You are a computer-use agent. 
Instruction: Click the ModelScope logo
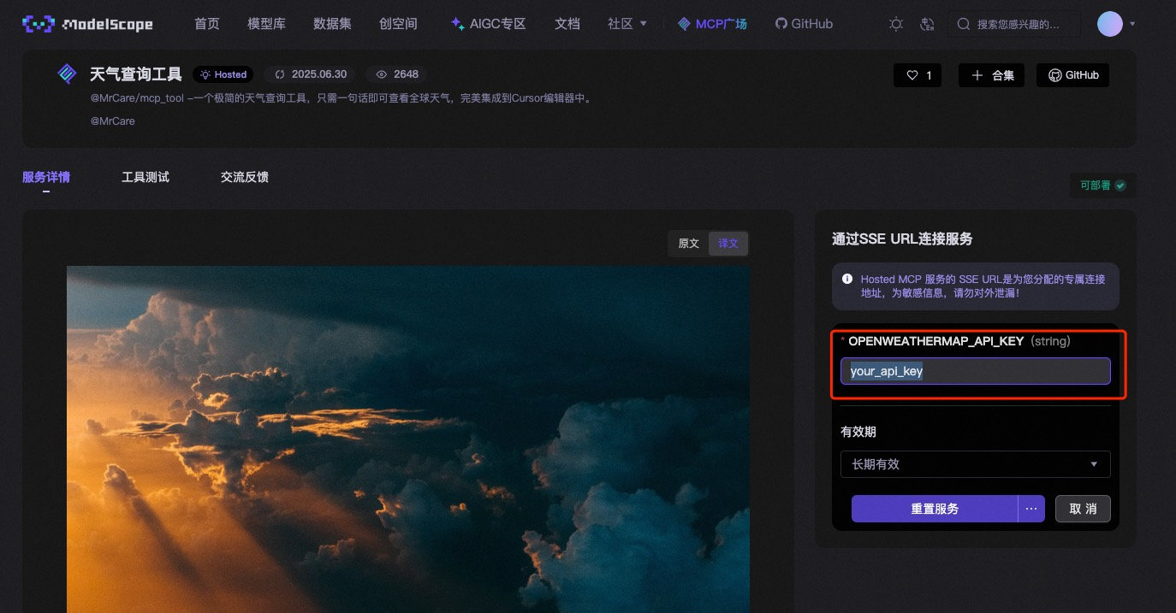point(87,24)
